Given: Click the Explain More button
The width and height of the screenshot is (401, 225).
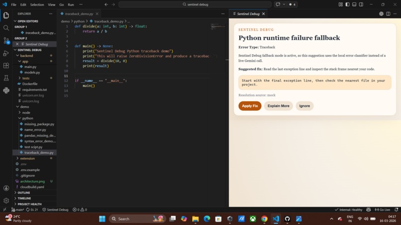Looking at the screenshot, I should (x=278, y=106).
